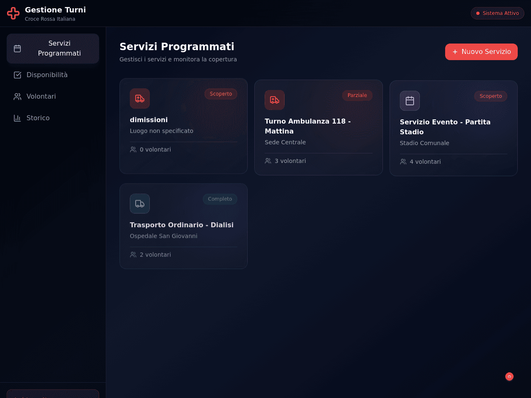The image size is (531, 398).
Task: Open the Storico section
Action: 53,118
